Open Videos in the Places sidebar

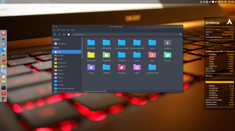[x=67, y=77]
